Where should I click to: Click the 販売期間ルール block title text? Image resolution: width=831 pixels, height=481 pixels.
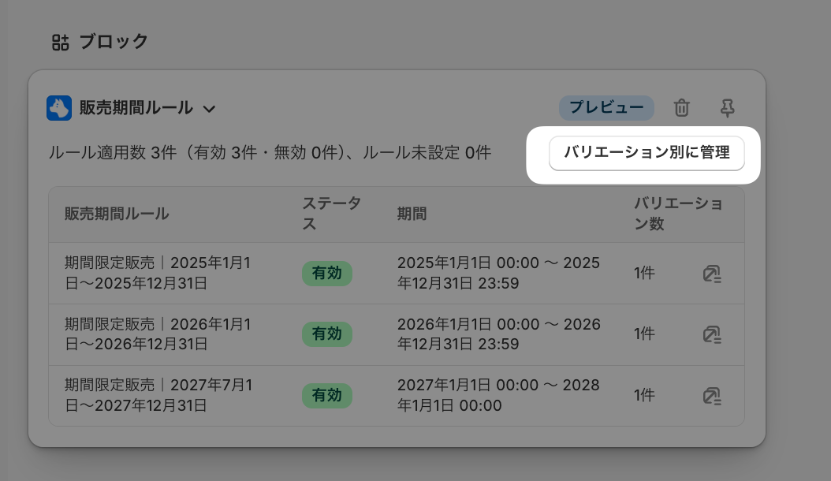tap(136, 108)
